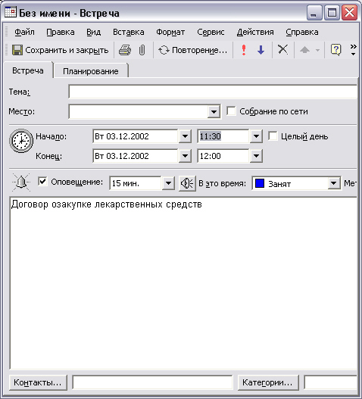
Task: Click the printer icon in the toolbar
Action: pyautogui.click(x=125, y=50)
